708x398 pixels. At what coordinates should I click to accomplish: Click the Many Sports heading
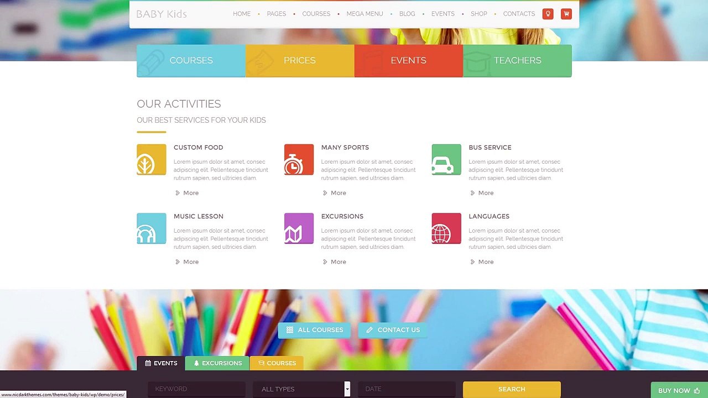tap(345, 148)
